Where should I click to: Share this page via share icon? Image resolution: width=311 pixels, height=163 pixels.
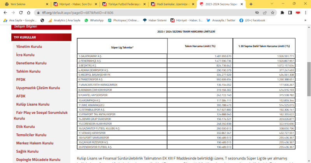pos(265,13)
